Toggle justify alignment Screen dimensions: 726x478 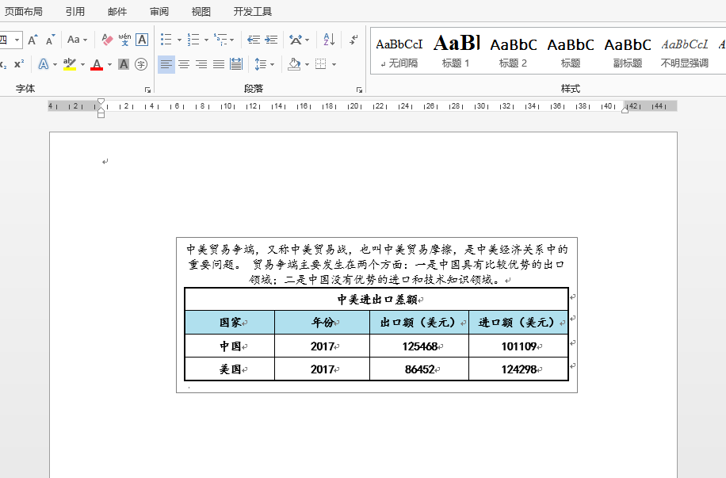coord(219,64)
